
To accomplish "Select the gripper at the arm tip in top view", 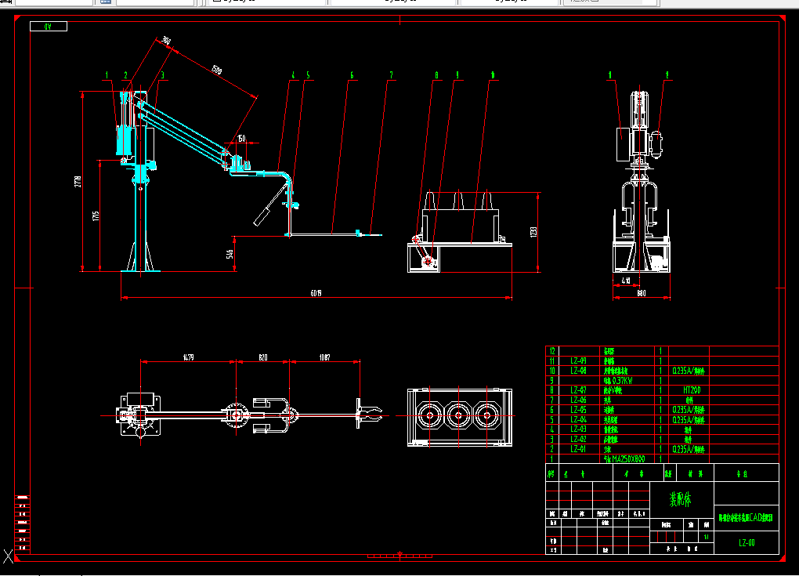I will pyautogui.click(x=369, y=415).
